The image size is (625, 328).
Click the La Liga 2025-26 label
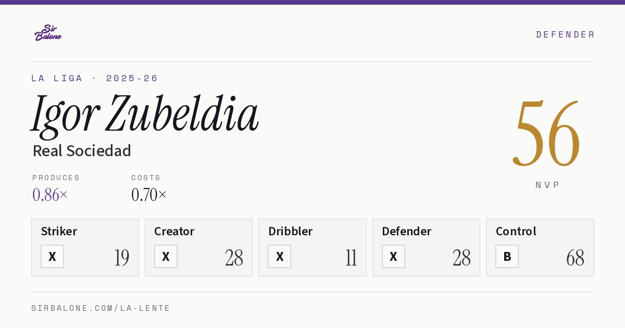tap(94, 78)
